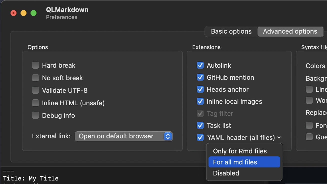The width and height of the screenshot is (327, 184).
Task: Click the YAML header chevron arrow
Action: [x=279, y=138]
